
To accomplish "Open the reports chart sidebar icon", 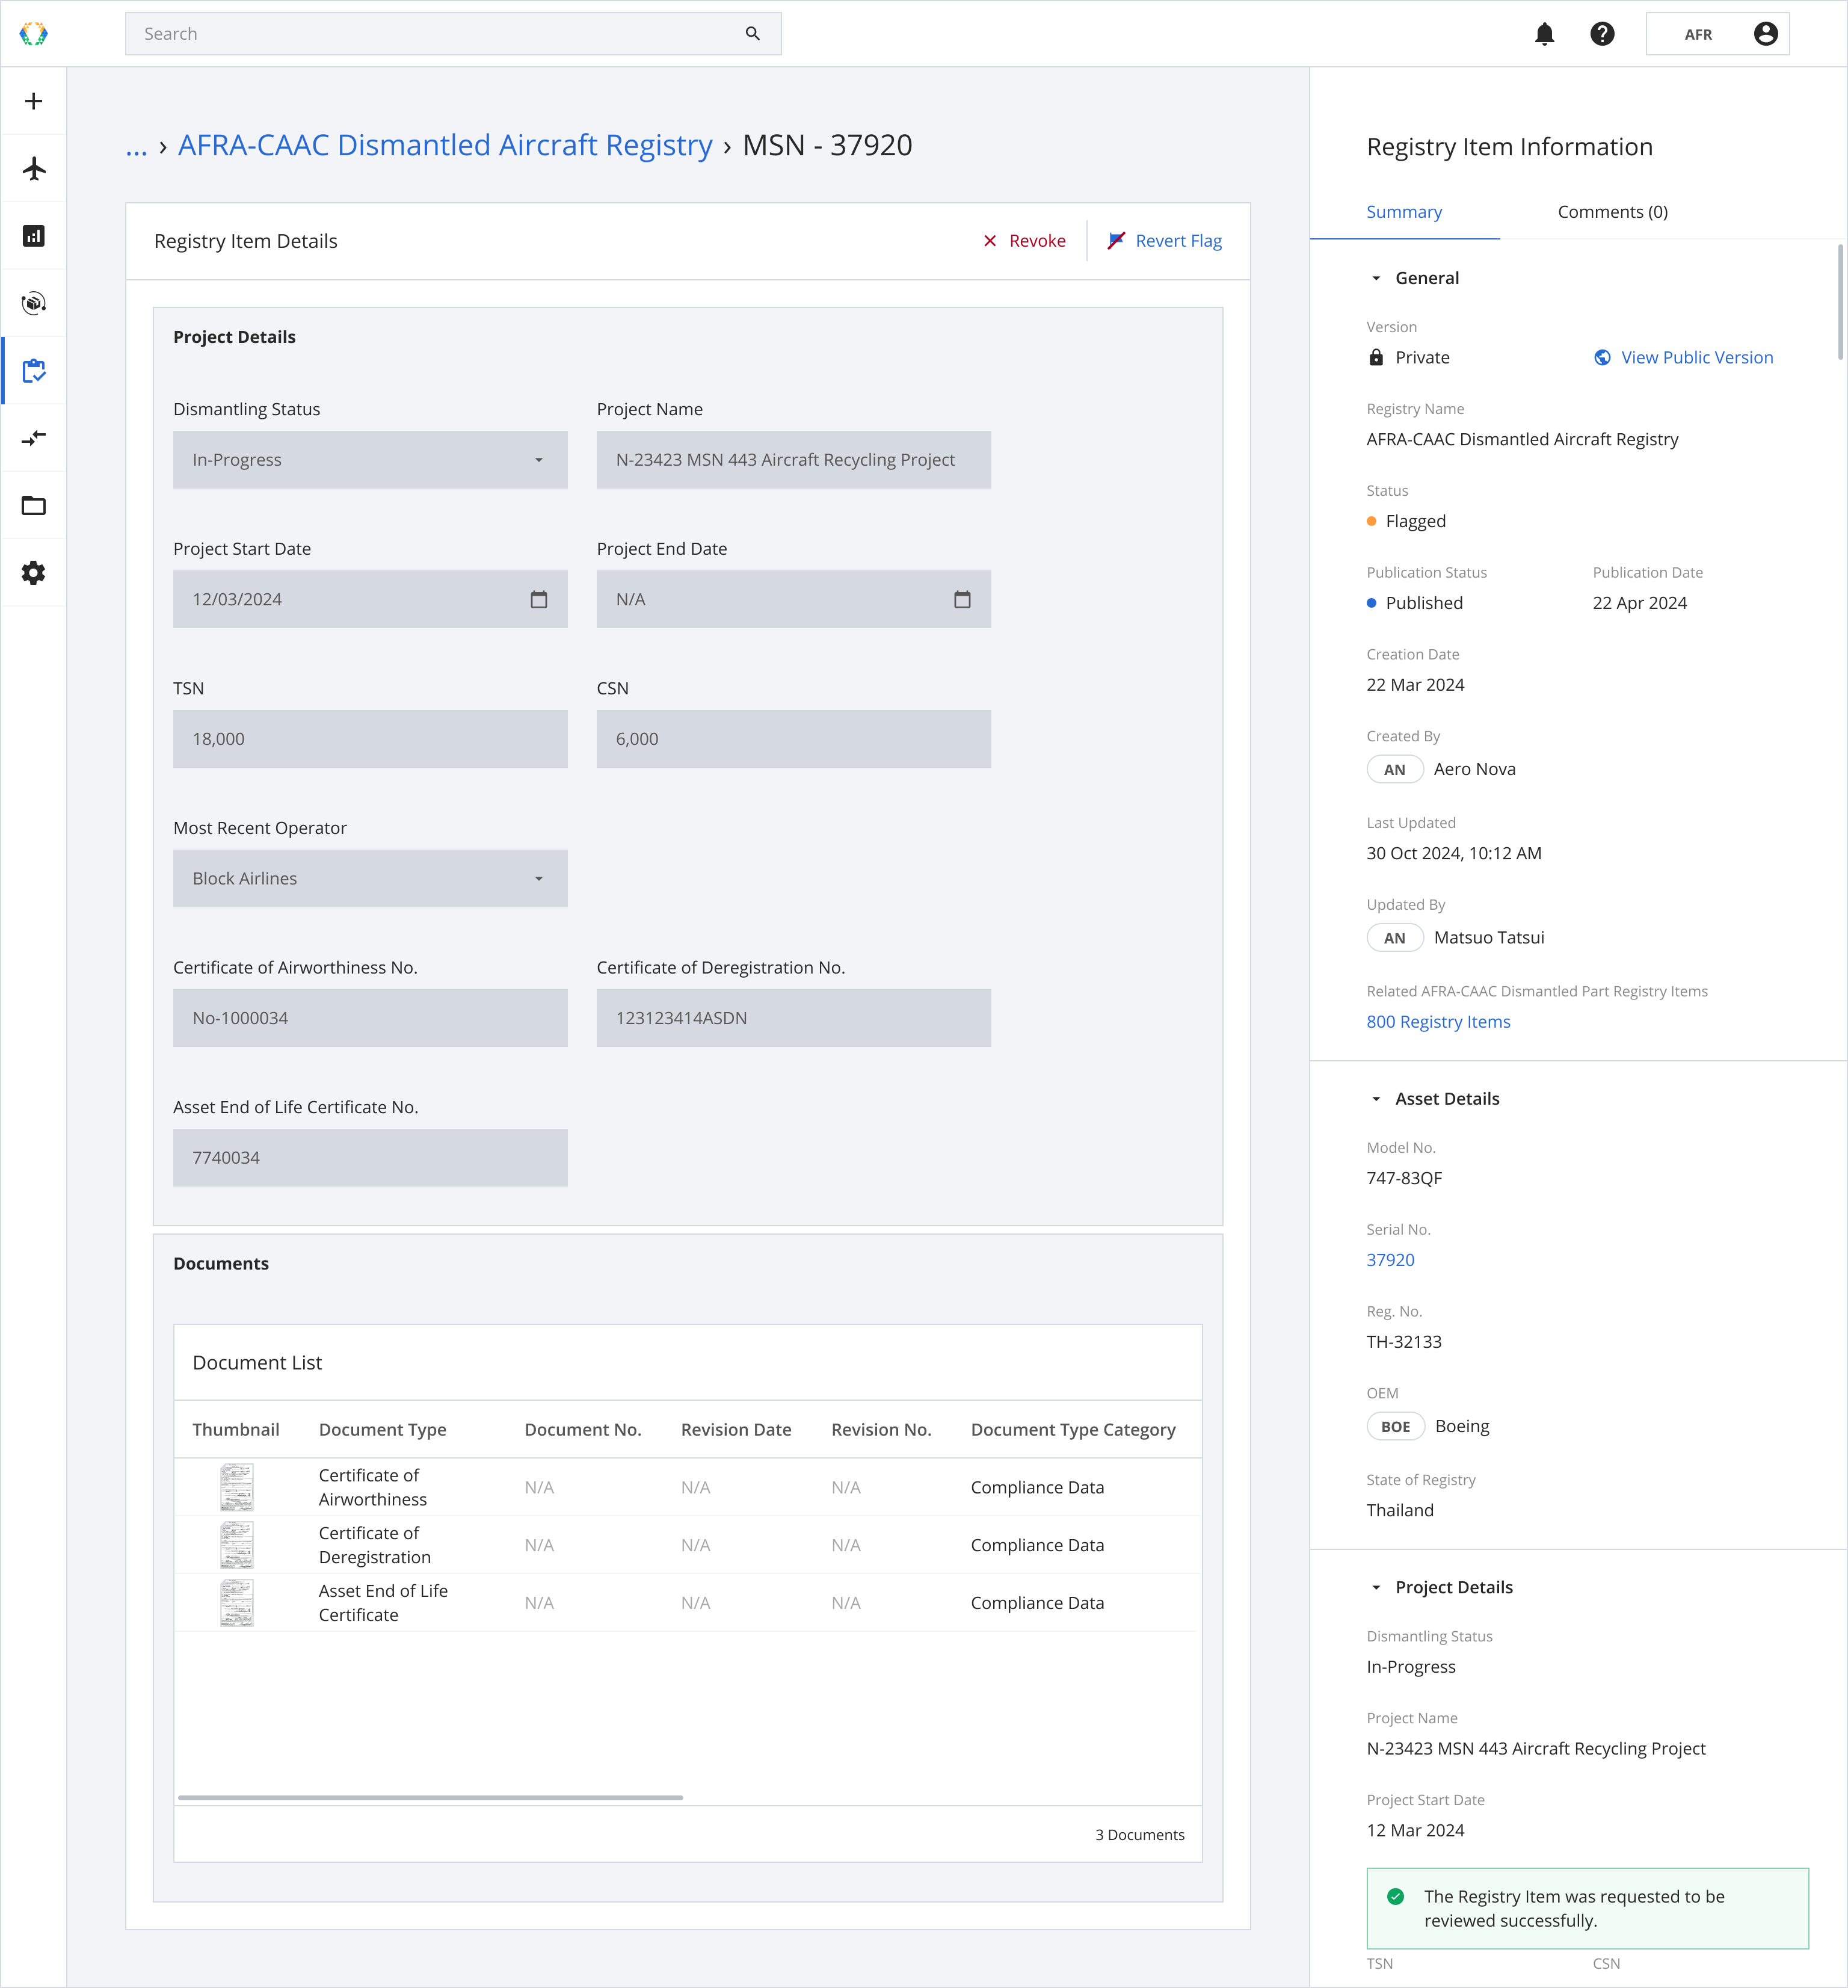I will click(34, 236).
